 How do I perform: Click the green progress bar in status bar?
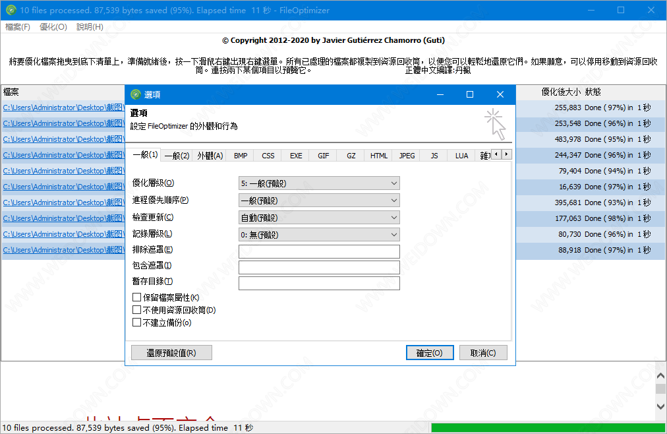tap(548, 427)
